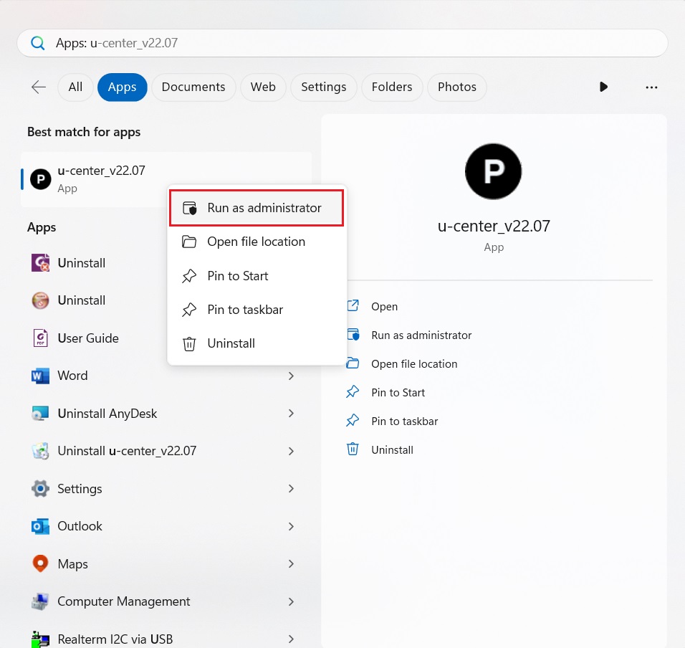Click the Word app icon in results
685x648 pixels.
coord(40,376)
